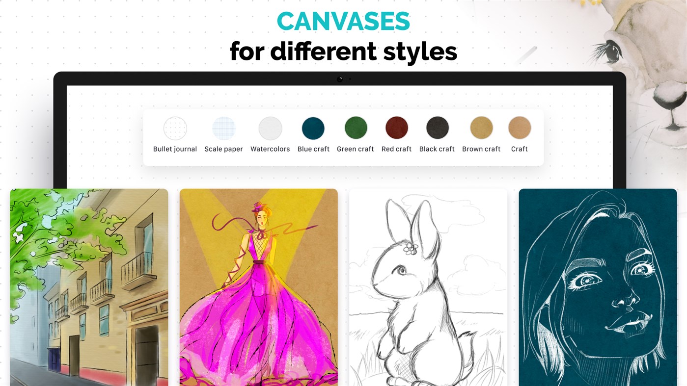The height and width of the screenshot is (386, 687).
Task: Open the rabbit pencil sketch thumbnail
Action: (x=428, y=287)
